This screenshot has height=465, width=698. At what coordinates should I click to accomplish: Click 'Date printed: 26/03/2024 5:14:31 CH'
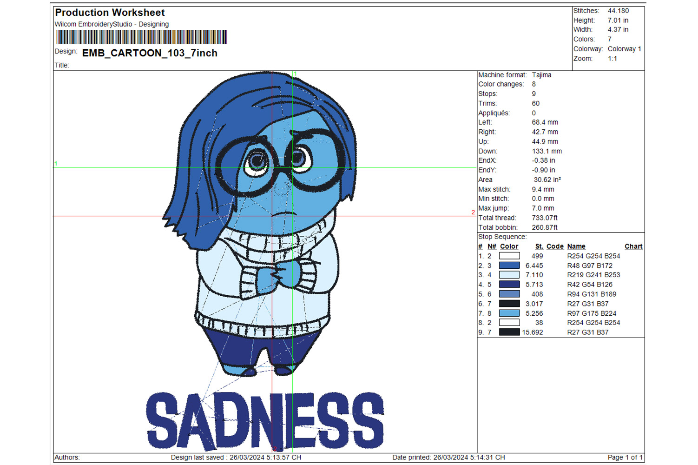click(x=448, y=458)
